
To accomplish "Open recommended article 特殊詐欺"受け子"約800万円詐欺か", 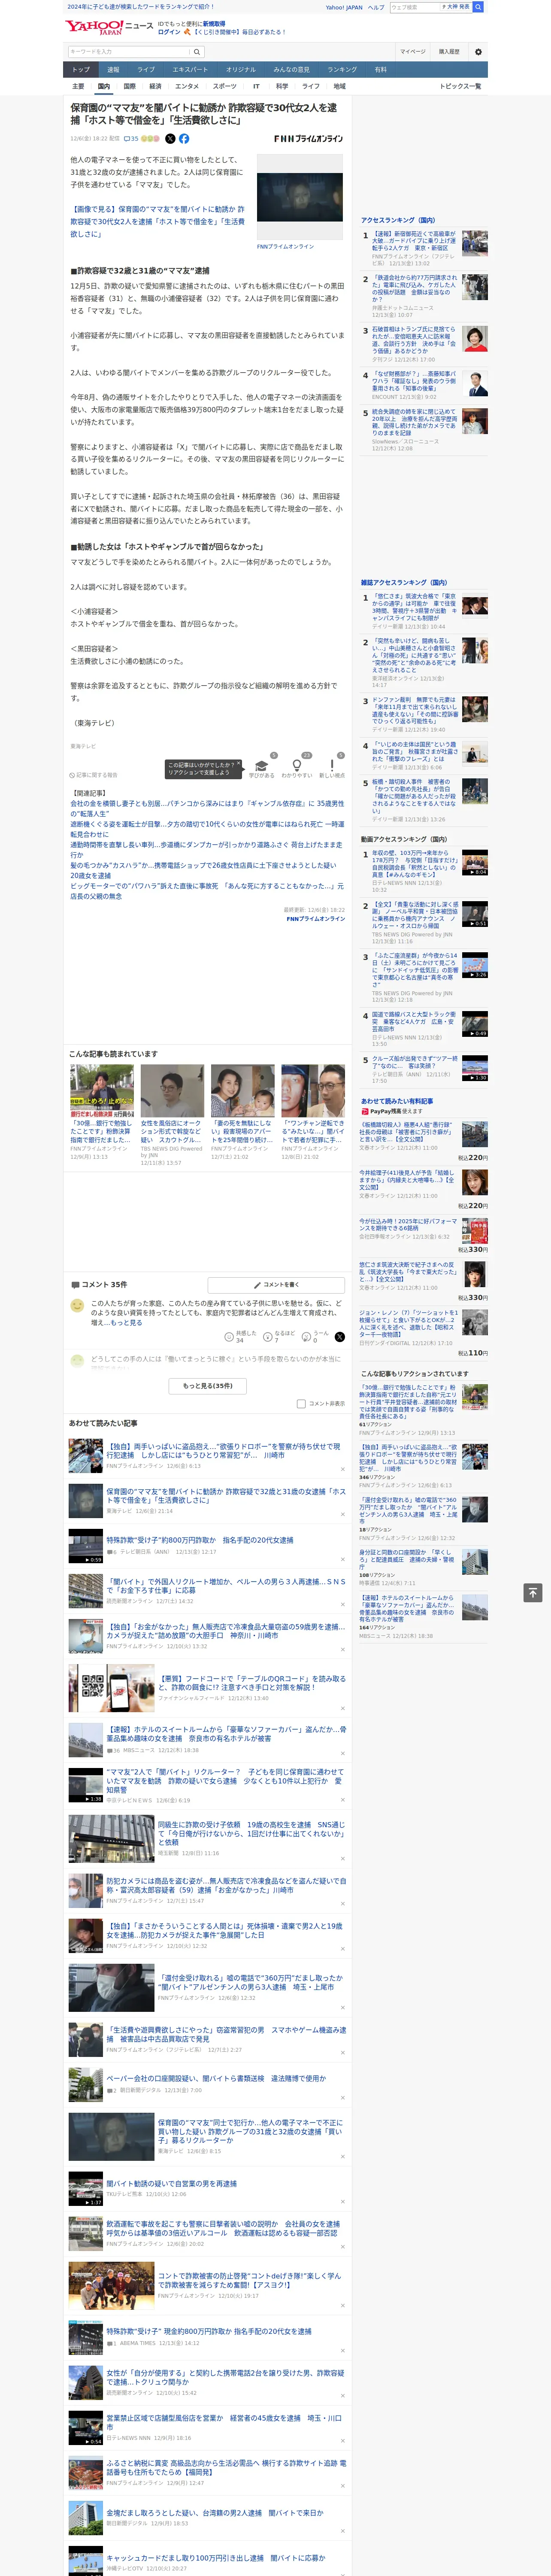I will coord(200,1540).
